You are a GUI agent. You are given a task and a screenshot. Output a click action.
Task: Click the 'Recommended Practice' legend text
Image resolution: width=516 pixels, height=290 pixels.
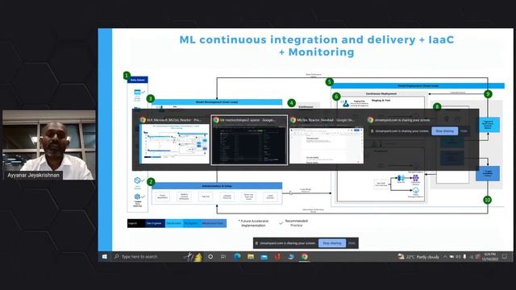(x=296, y=223)
